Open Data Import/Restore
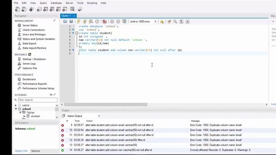 click(x=34, y=48)
